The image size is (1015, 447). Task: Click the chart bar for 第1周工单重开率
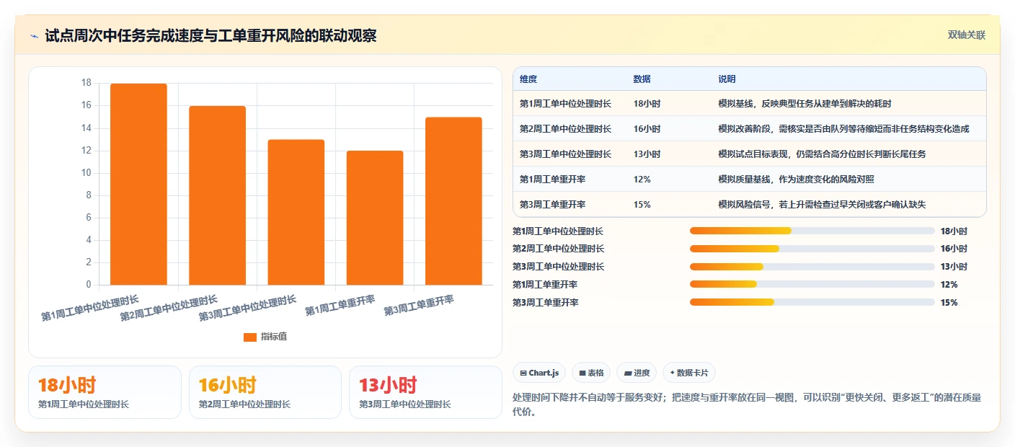pos(374,218)
